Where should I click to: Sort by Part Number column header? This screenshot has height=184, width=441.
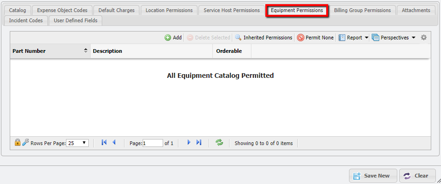[50, 51]
